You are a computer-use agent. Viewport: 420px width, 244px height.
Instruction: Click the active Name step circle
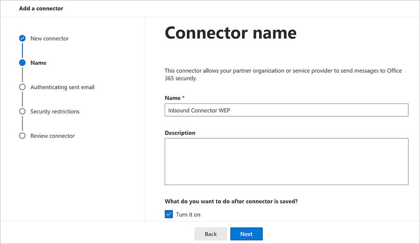pos(22,63)
